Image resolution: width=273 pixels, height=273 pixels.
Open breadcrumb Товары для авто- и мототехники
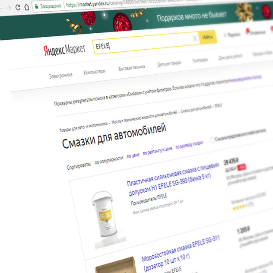coord(83,127)
